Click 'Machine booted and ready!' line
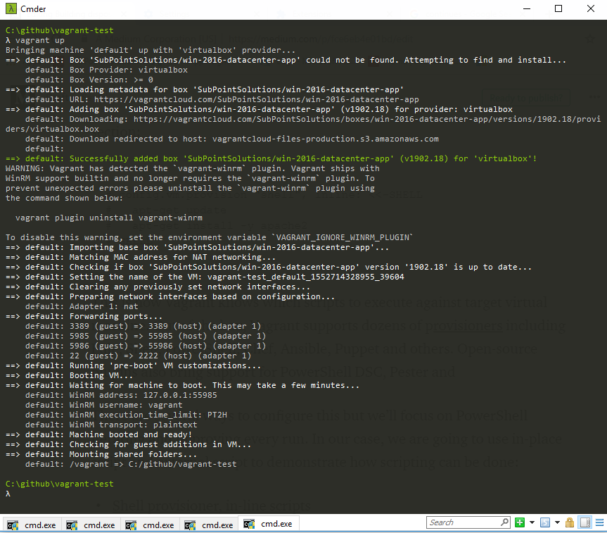 point(98,434)
